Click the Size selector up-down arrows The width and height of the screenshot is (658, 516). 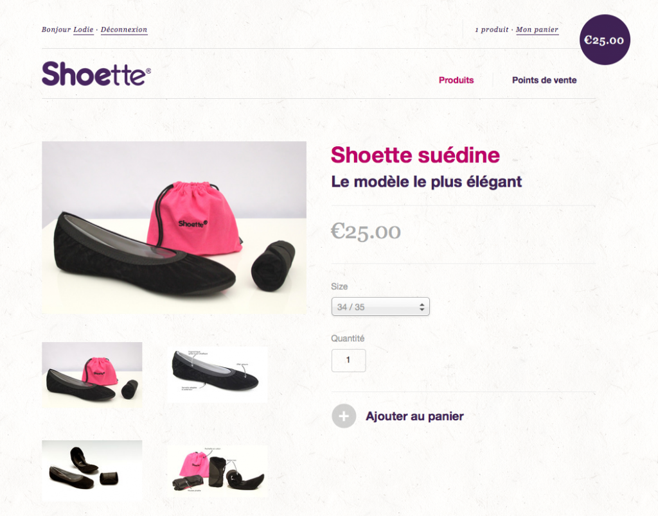(422, 307)
